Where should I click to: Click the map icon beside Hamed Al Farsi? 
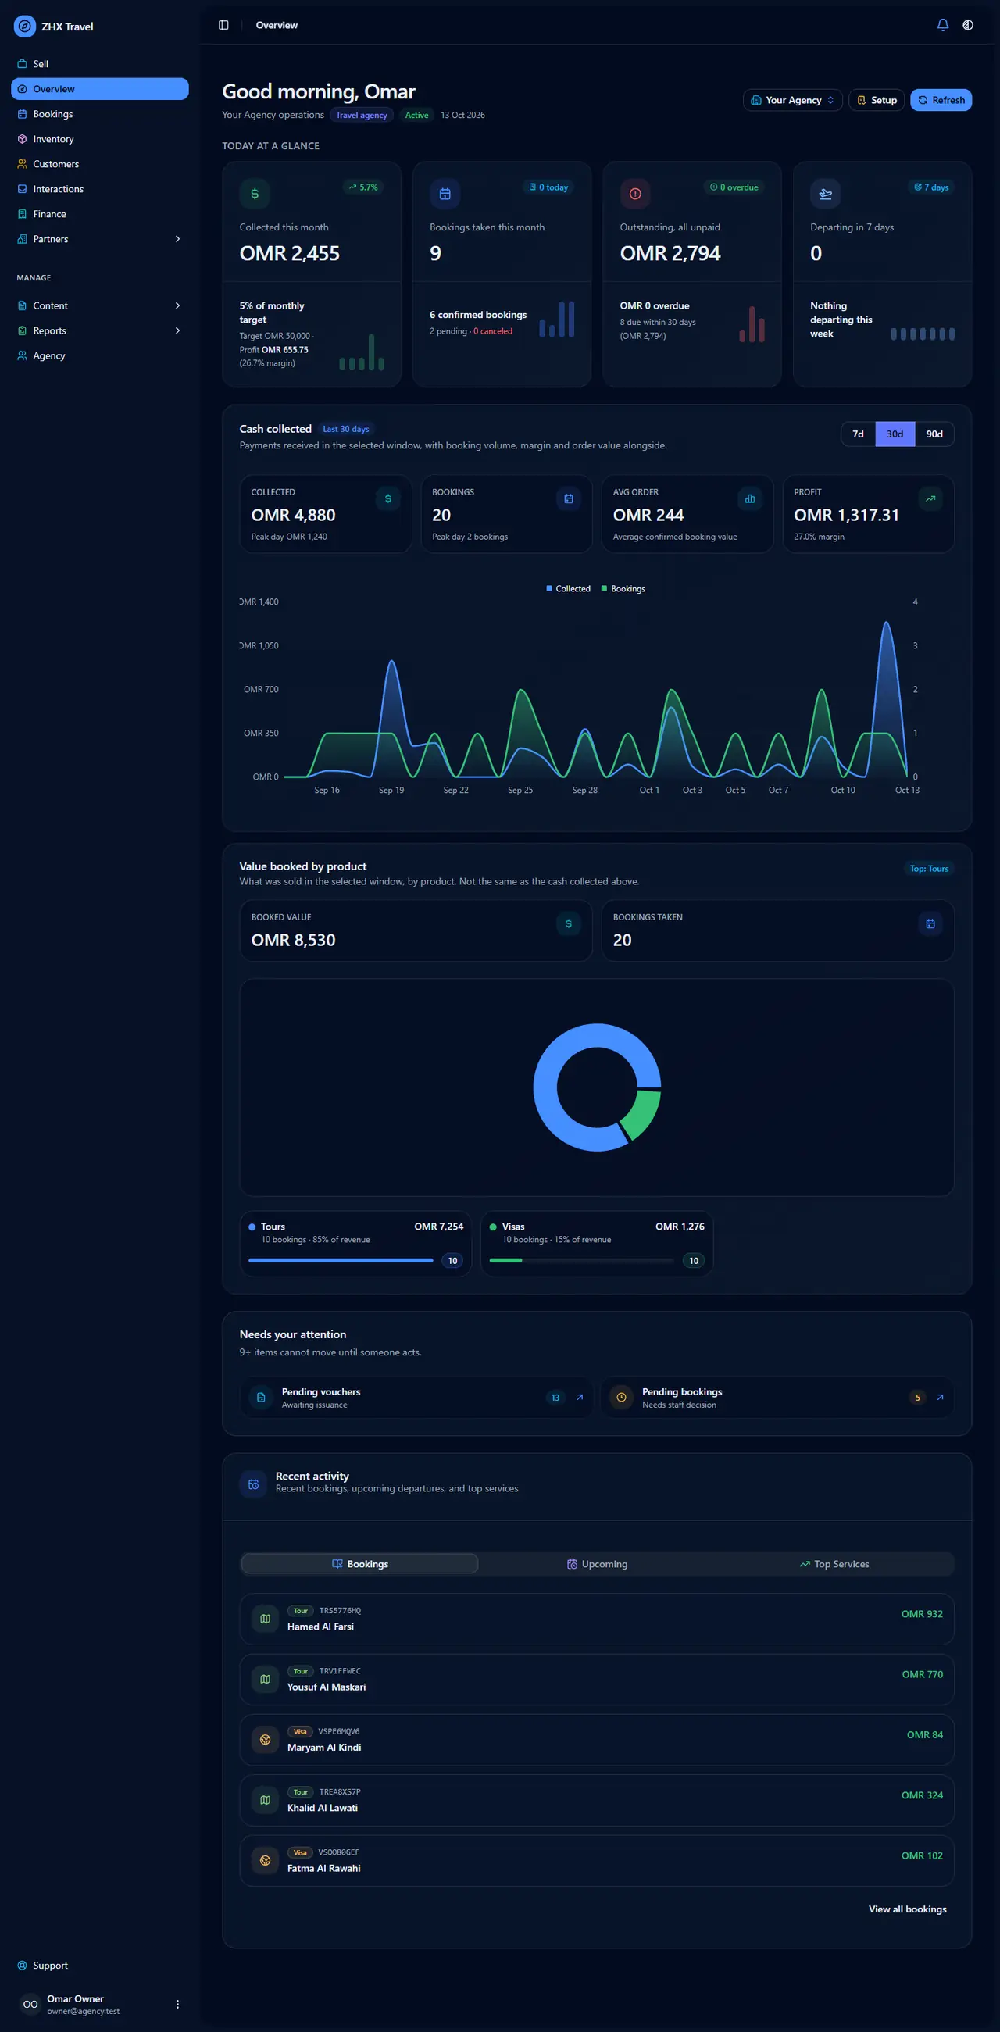(265, 1619)
